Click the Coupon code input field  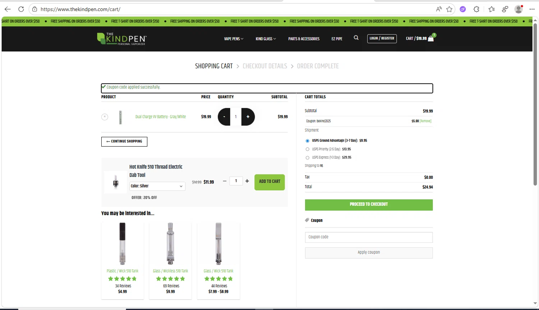369,237
